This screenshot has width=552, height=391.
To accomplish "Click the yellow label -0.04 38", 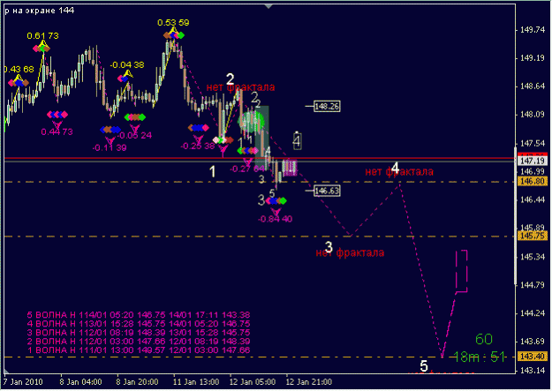I will pos(127,65).
